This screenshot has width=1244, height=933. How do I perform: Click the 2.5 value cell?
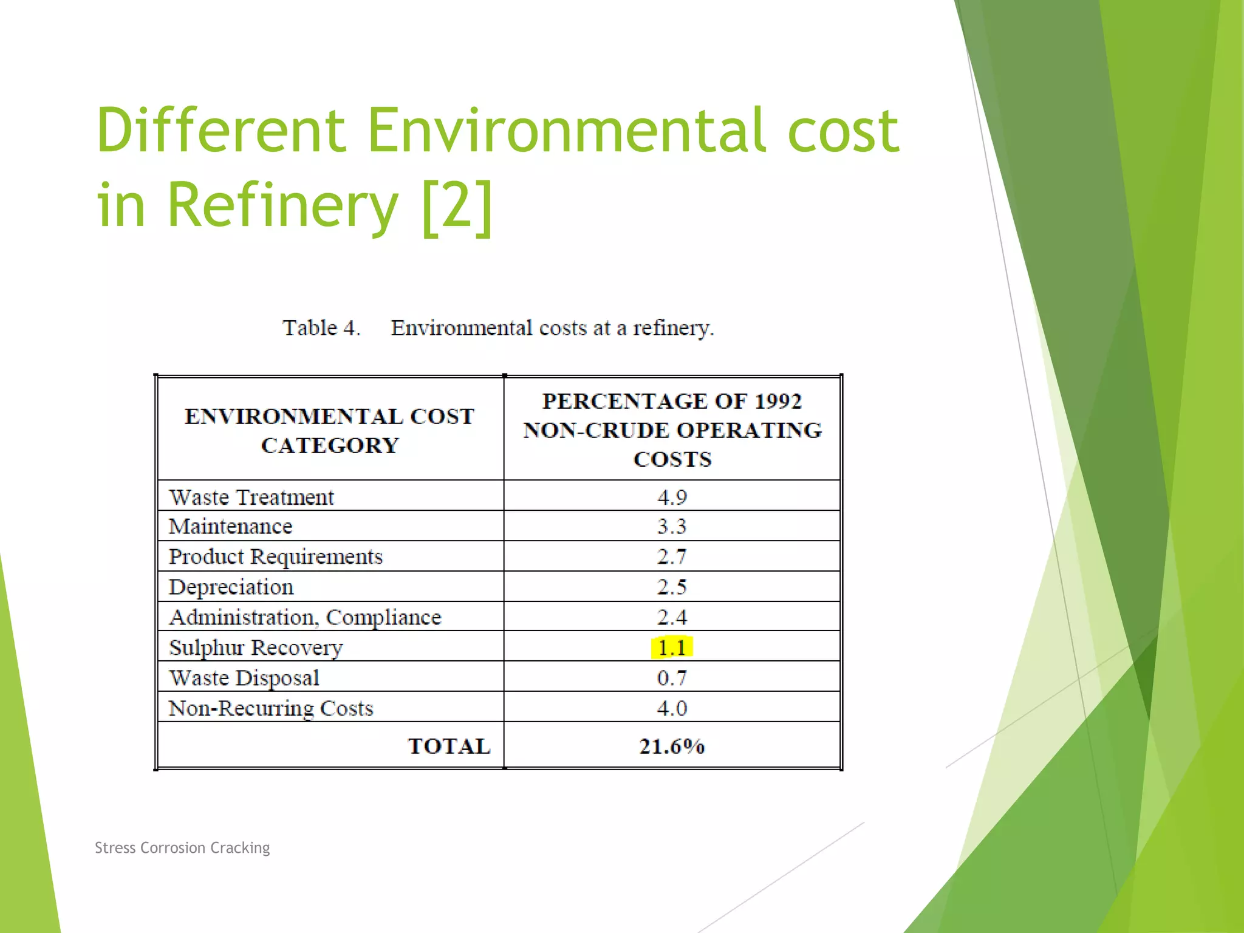pyautogui.click(x=672, y=587)
